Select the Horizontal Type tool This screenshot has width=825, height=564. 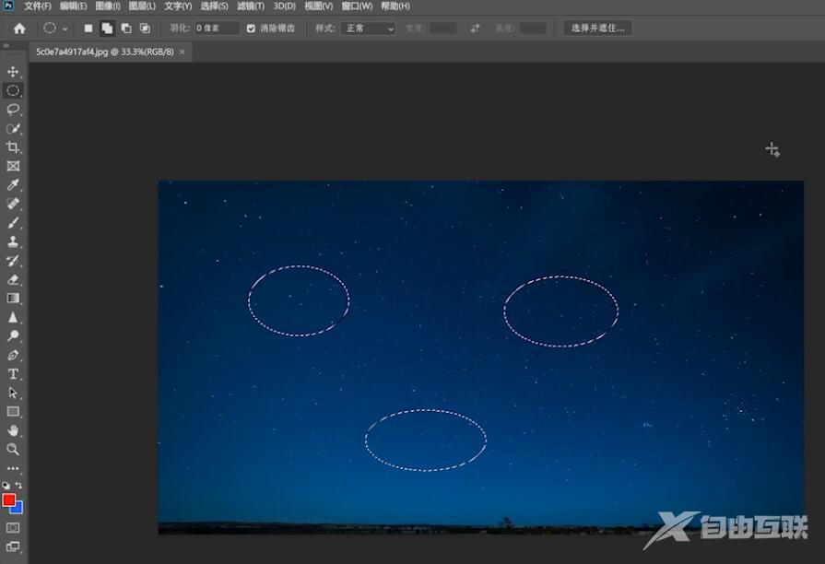13,374
